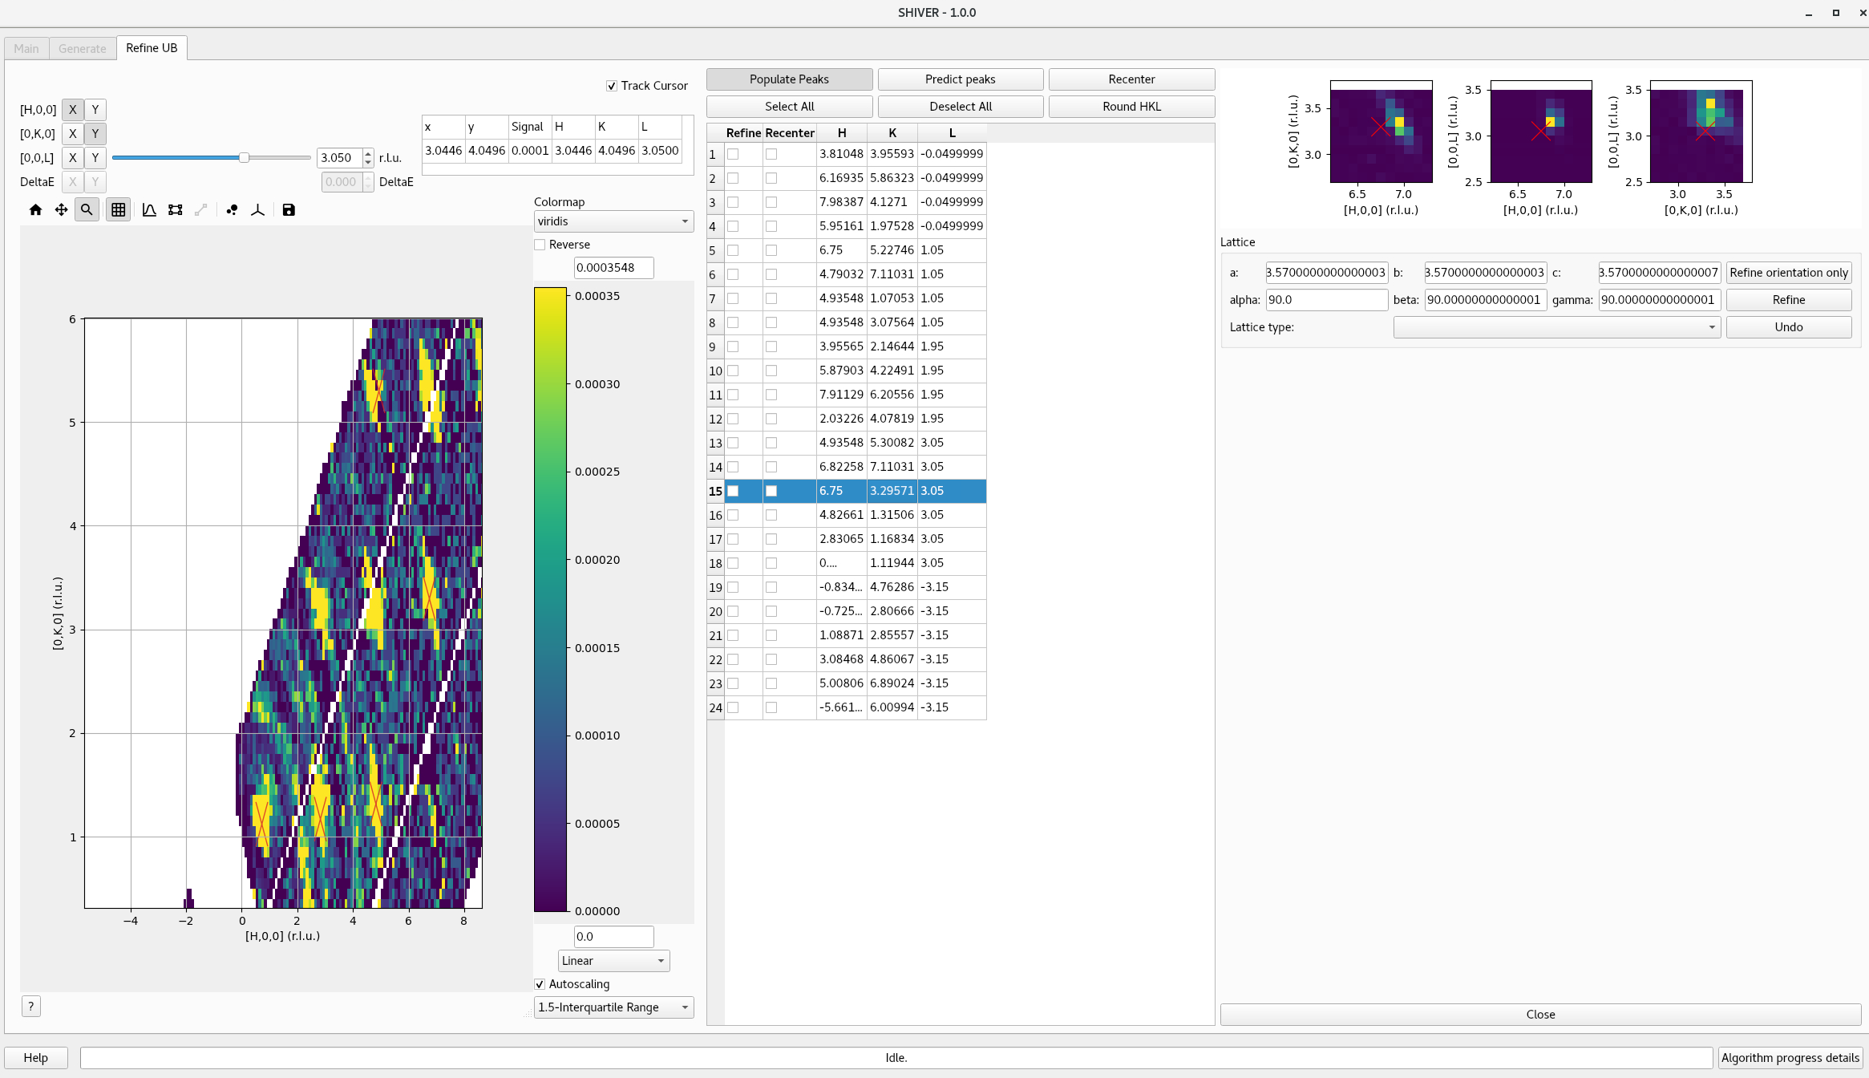Disable the Autoscaling checkbox

pyautogui.click(x=540, y=983)
